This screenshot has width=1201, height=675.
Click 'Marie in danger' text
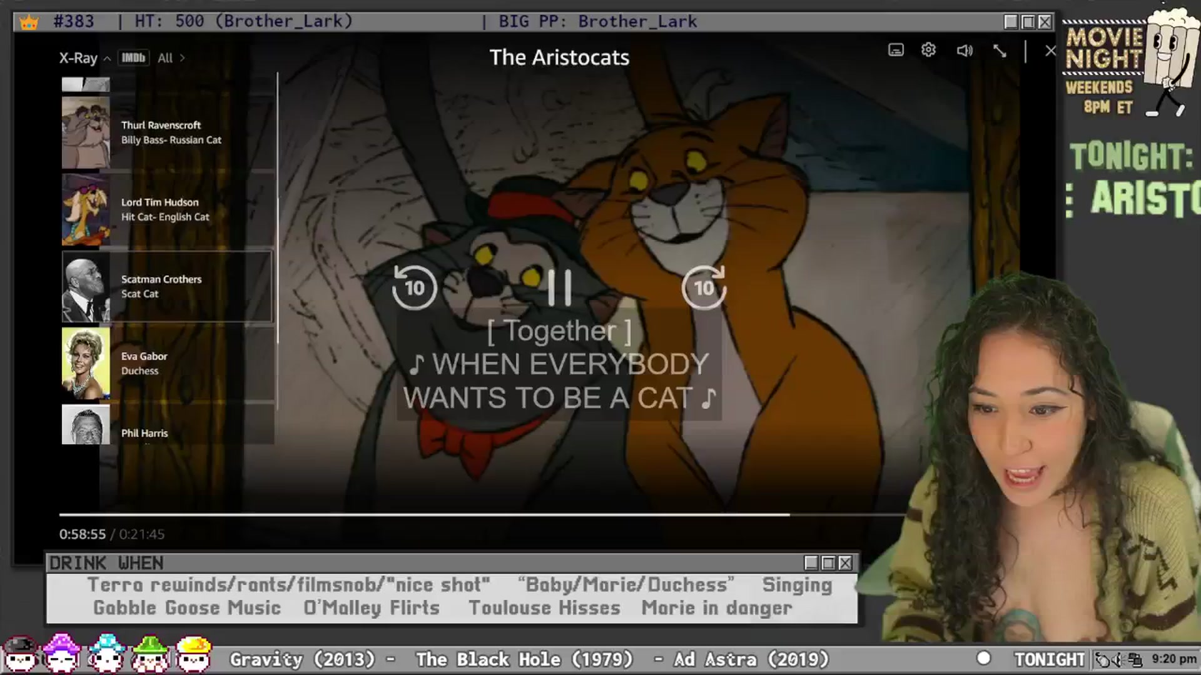pyautogui.click(x=717, y=607)
